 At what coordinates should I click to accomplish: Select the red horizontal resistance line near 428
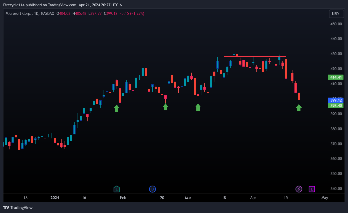255,57
